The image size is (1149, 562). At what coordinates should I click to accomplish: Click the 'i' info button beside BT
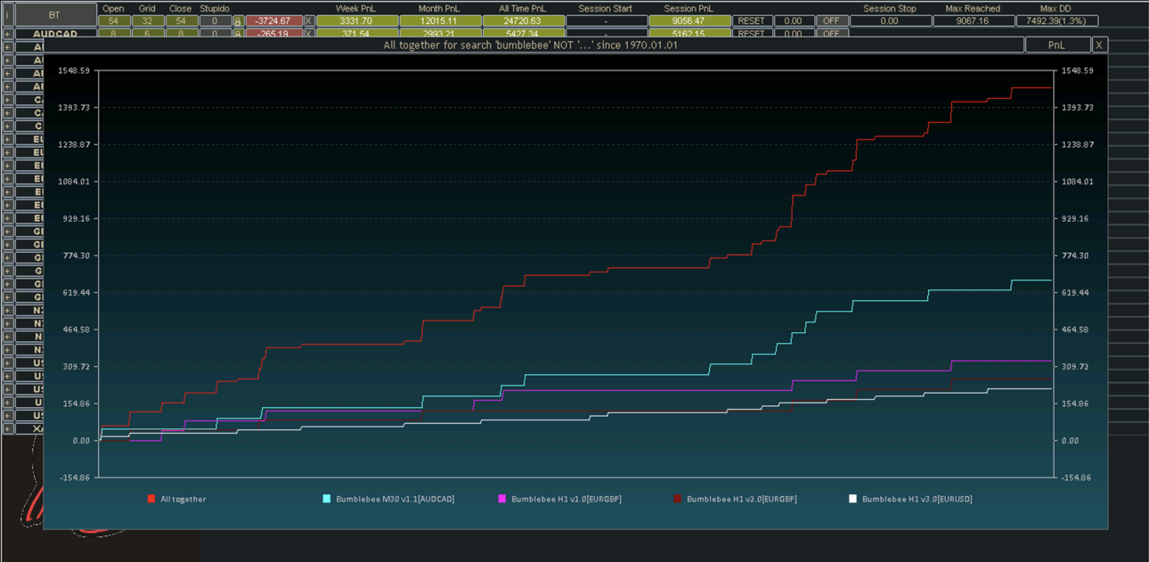point(7,15)
